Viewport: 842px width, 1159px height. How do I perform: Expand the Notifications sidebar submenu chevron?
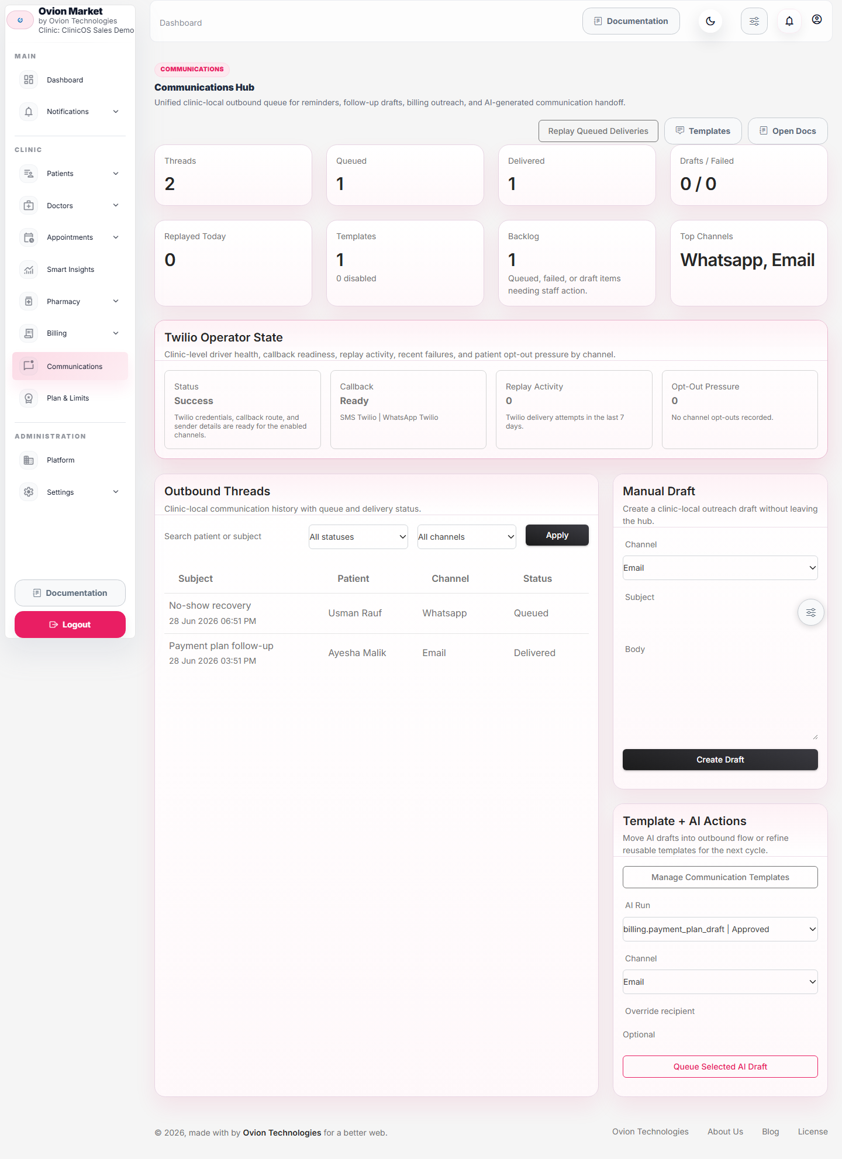[x=116, y=112]
